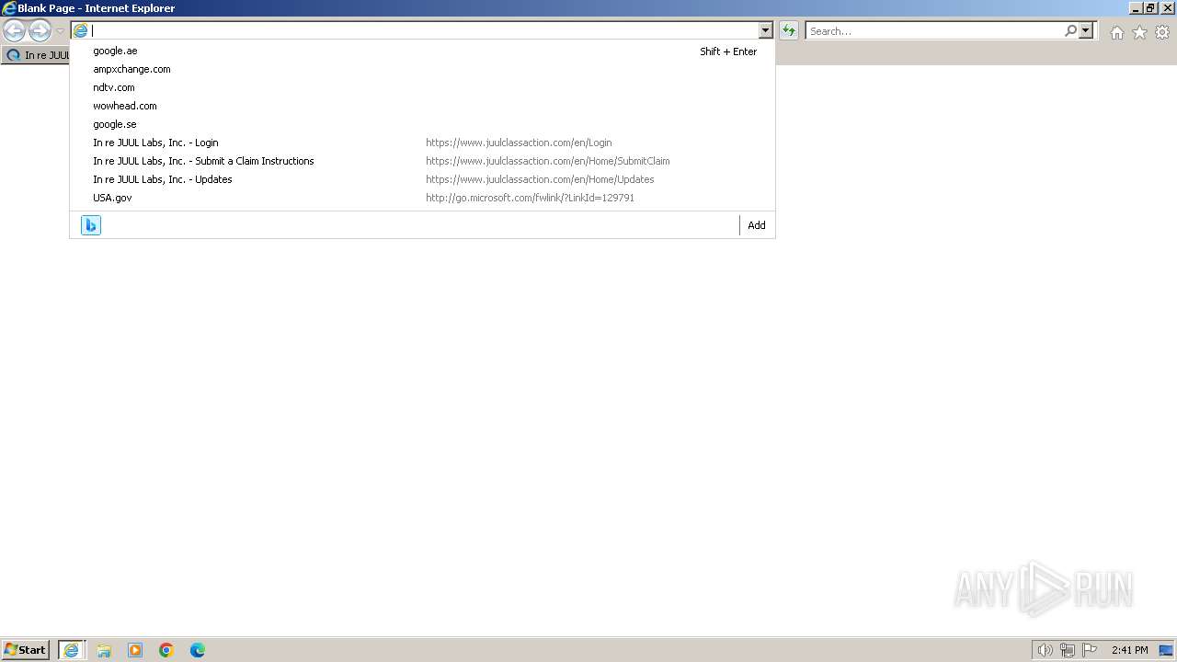
Task: Click the Home/Updates URL text
Action: [540, 179]
